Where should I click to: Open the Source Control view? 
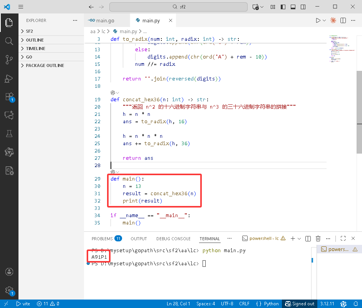click(9, 60)
